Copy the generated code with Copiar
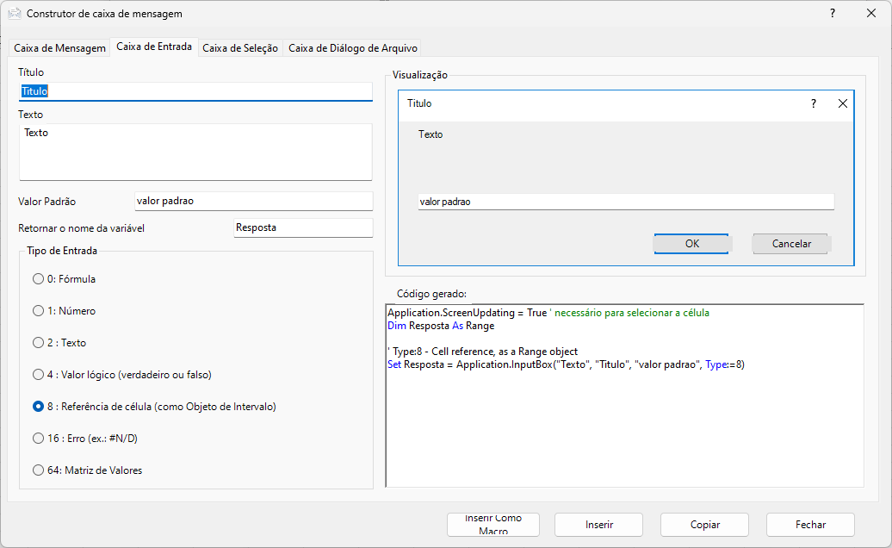The width and height of the screenshot is (892, 548). coord(705,525)
